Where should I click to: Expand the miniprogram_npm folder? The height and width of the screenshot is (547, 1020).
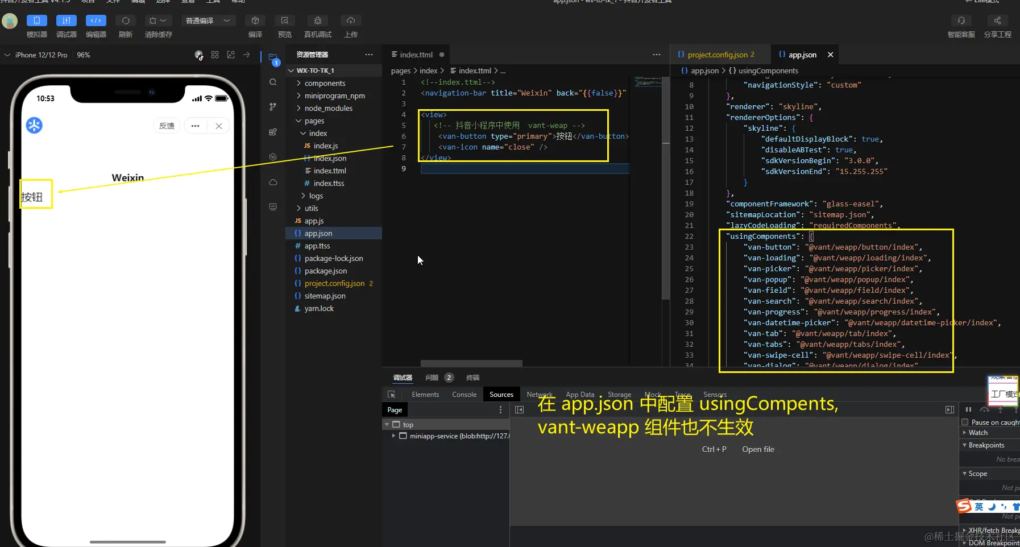pyautogui.click(x=334, y=96)
